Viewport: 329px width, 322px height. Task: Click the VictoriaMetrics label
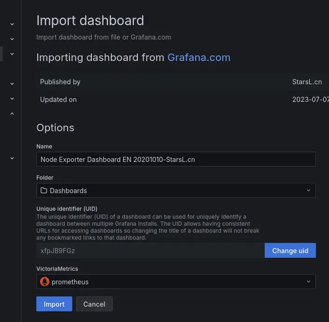pyautogui.click(x=57, y=268)
